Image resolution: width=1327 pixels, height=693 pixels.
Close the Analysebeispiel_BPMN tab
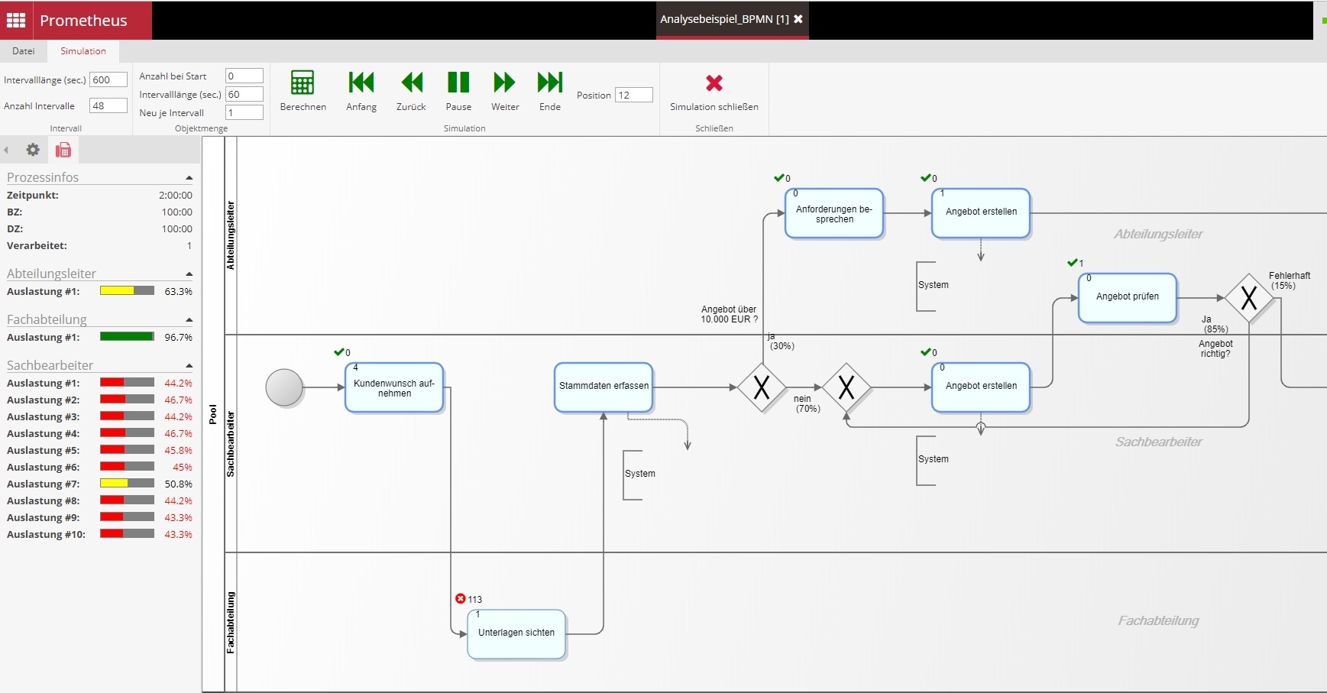(x=798, y=19)
